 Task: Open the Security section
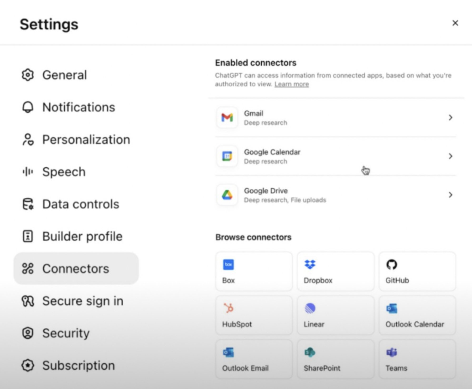(76, 333)
